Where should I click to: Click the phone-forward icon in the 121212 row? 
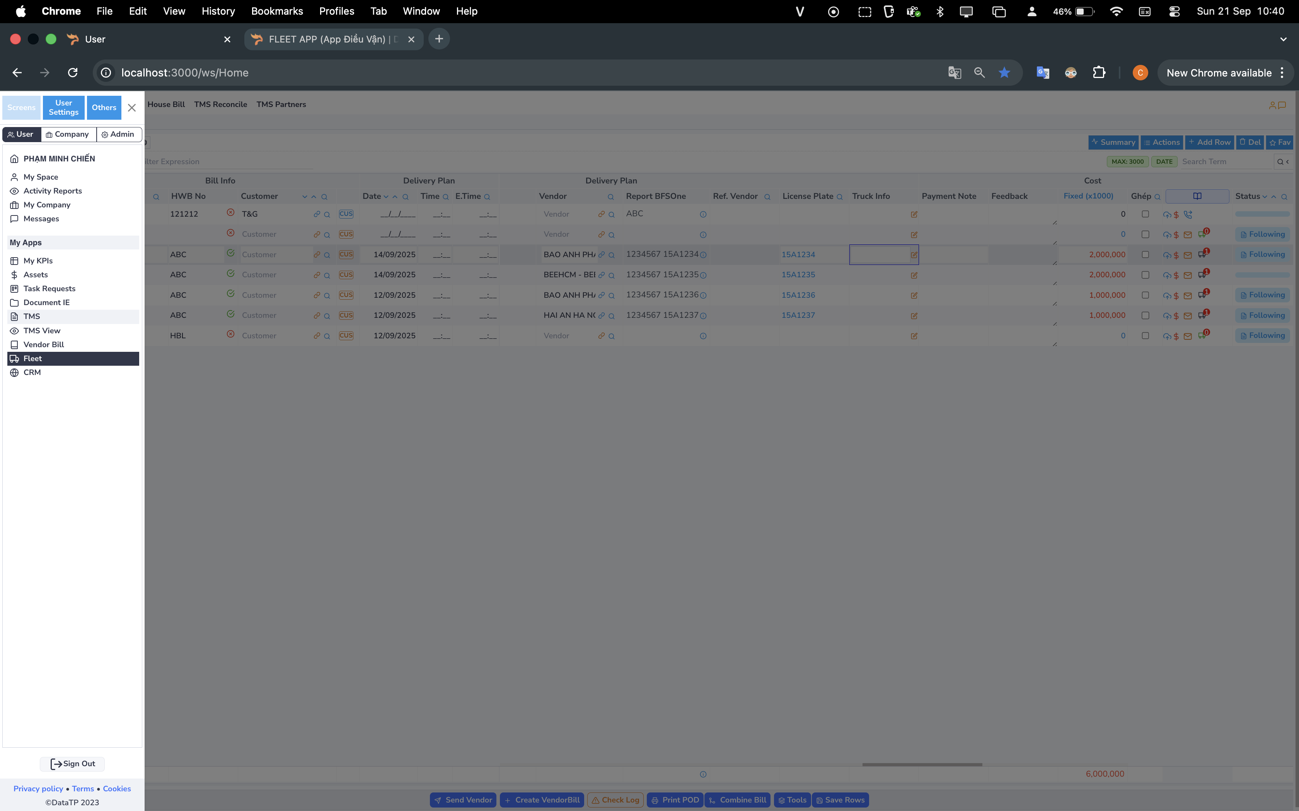(x=1188, y=215)
